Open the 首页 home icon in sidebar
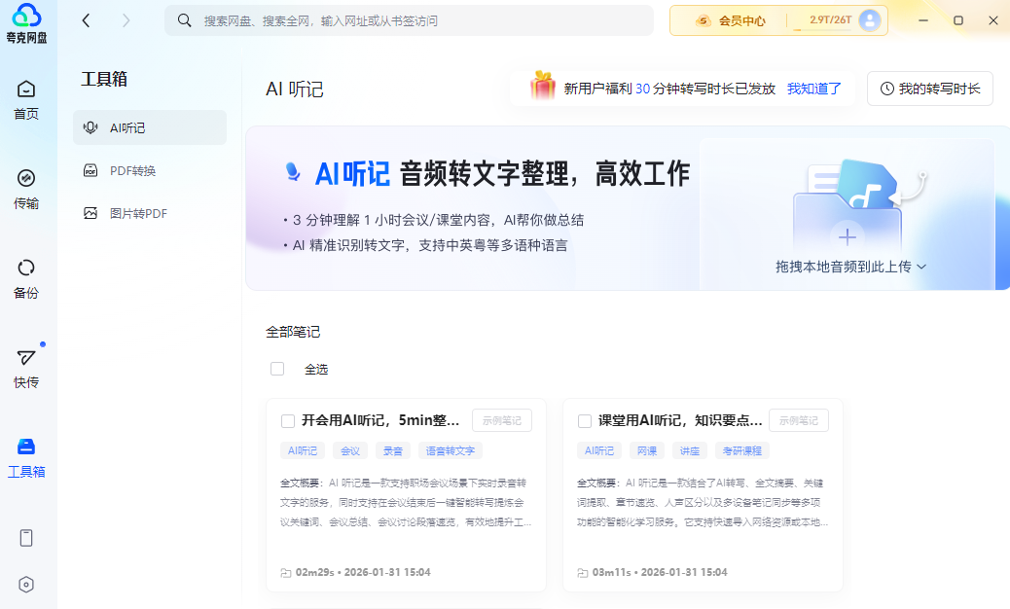The height and width of the screenshot is (609, 1010). 26,99
